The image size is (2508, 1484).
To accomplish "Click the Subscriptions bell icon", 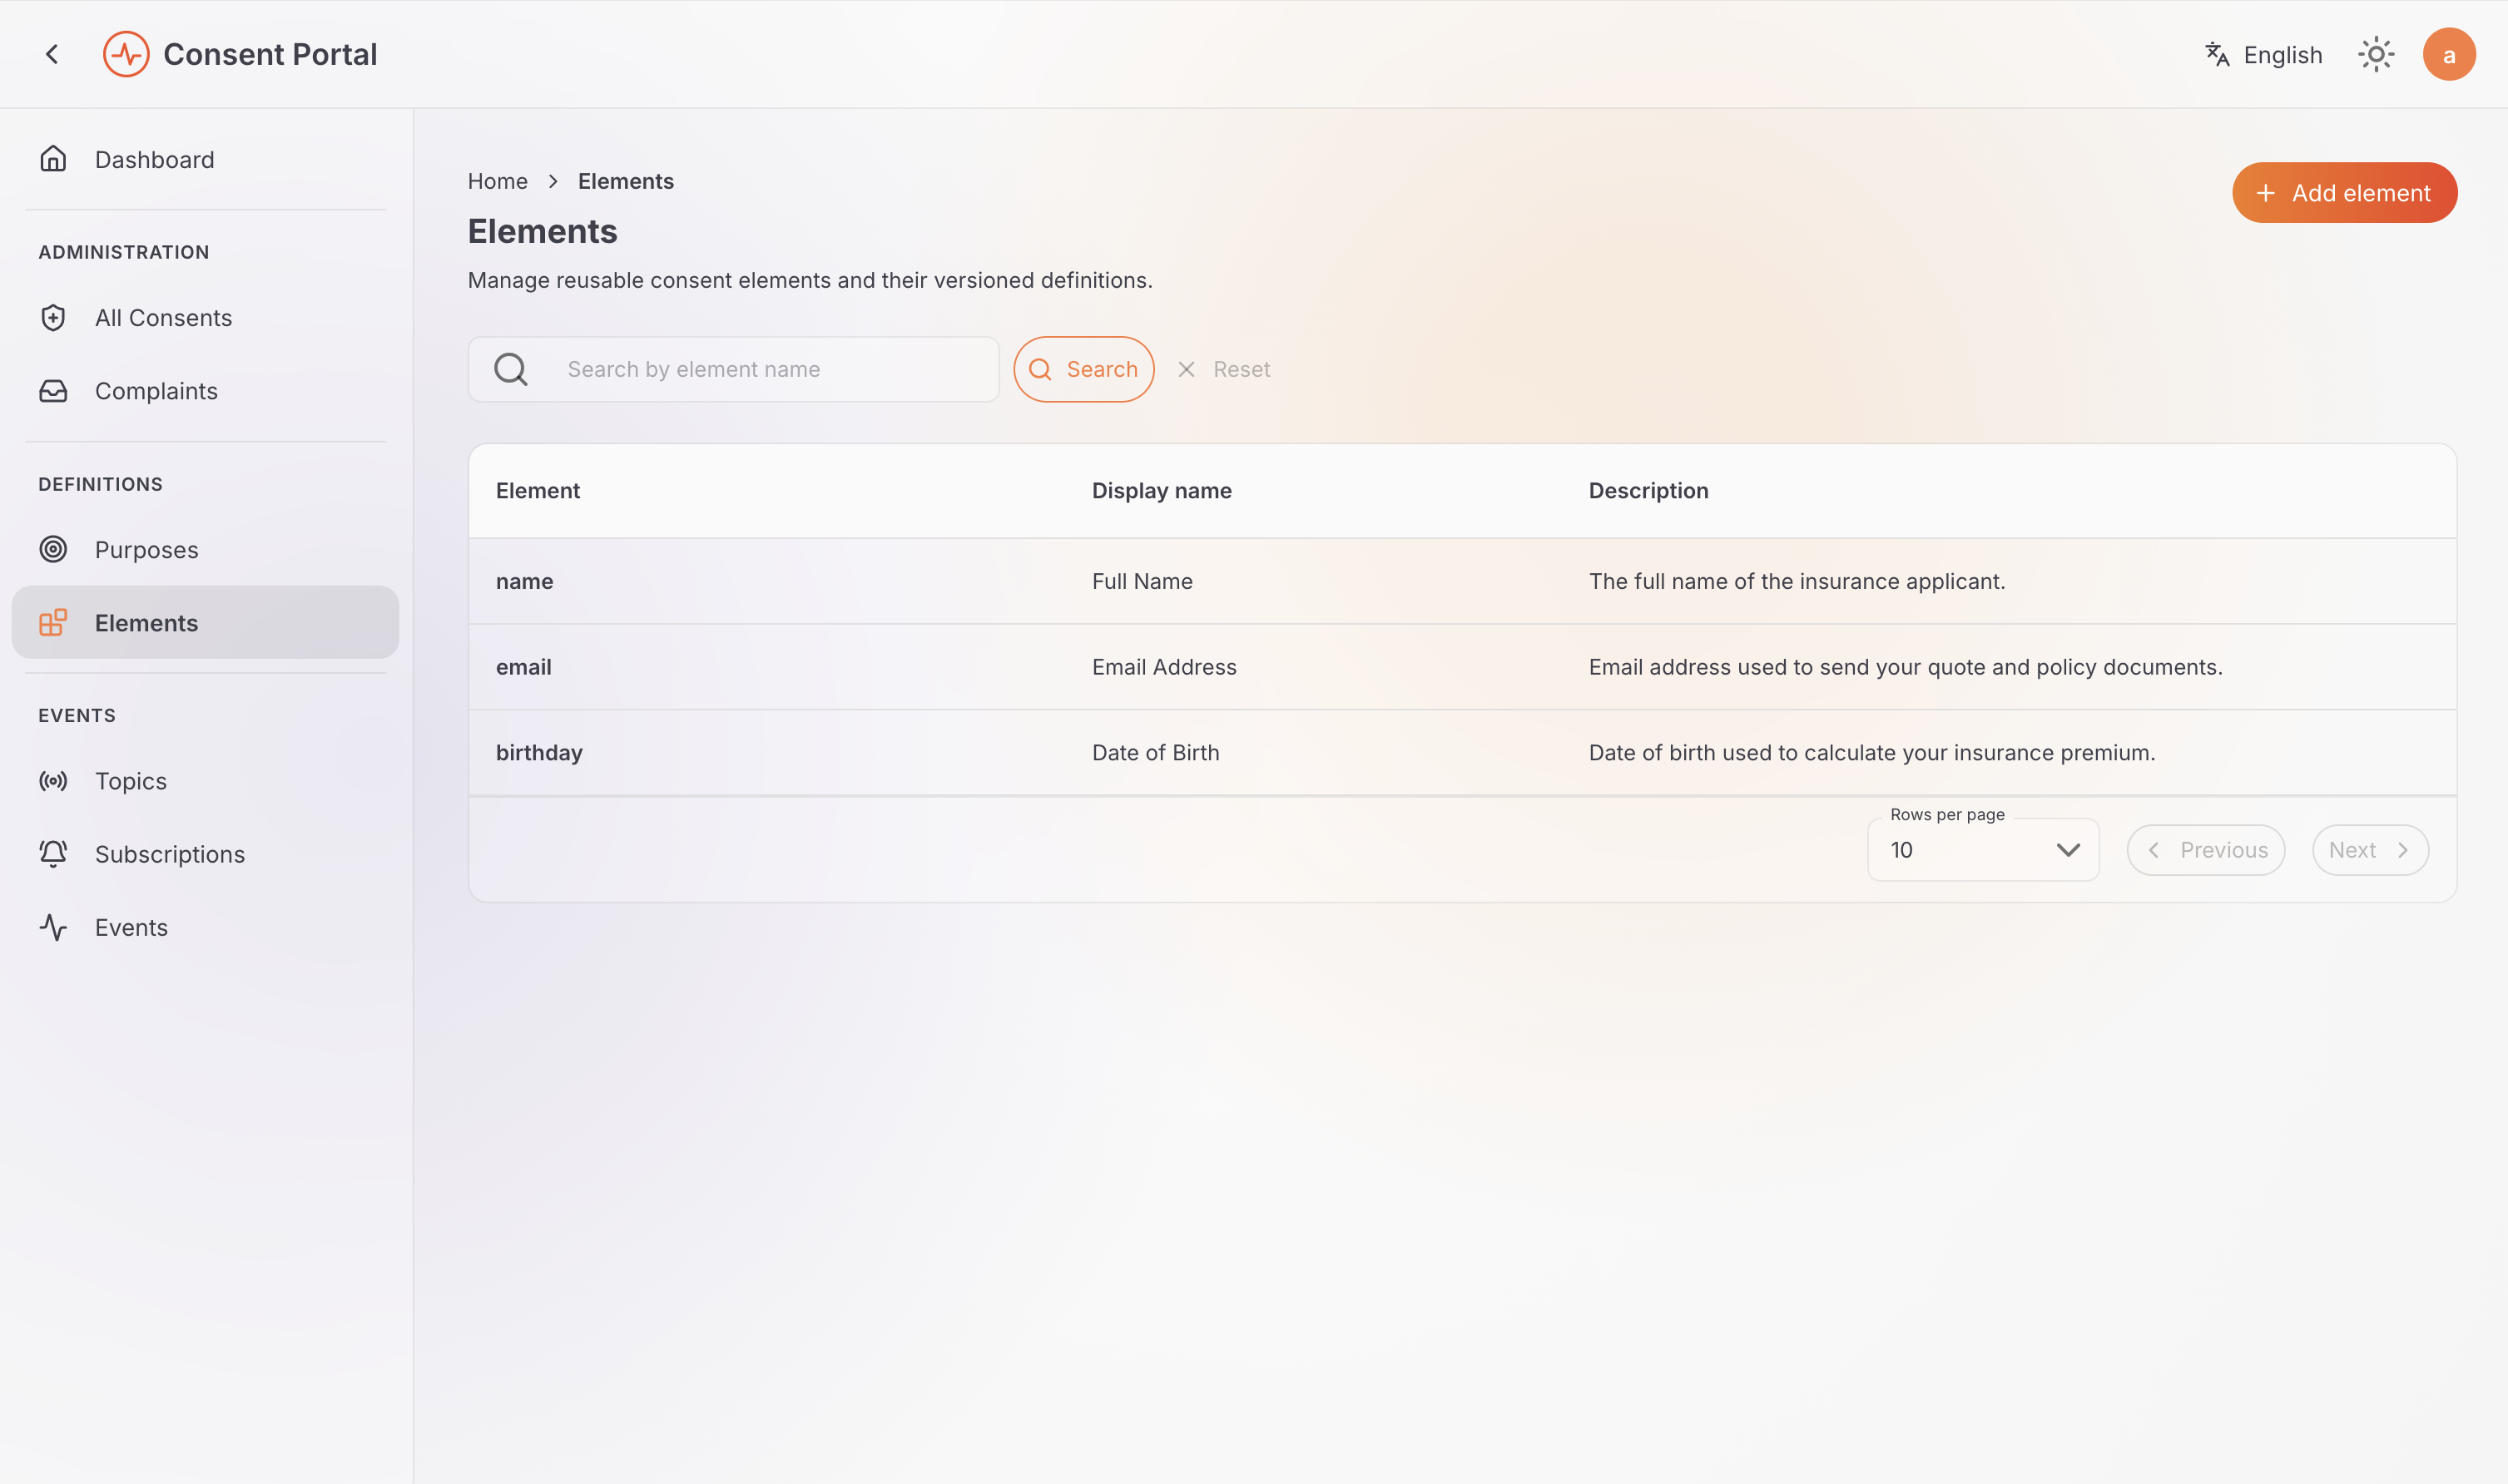I will 53,854.
